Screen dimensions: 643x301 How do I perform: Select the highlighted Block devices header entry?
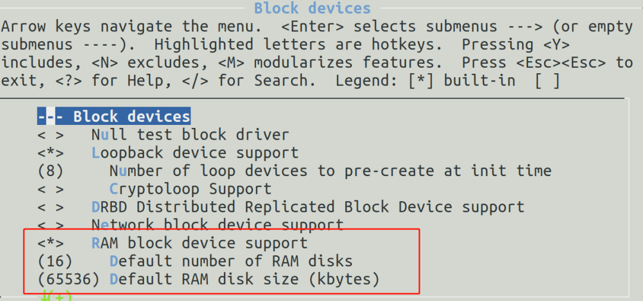coord(113,117)
